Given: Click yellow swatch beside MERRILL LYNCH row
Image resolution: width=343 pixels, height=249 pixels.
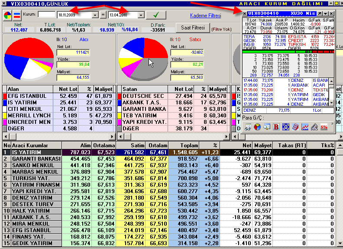Looking at the screenshot, I should [5, 116].
